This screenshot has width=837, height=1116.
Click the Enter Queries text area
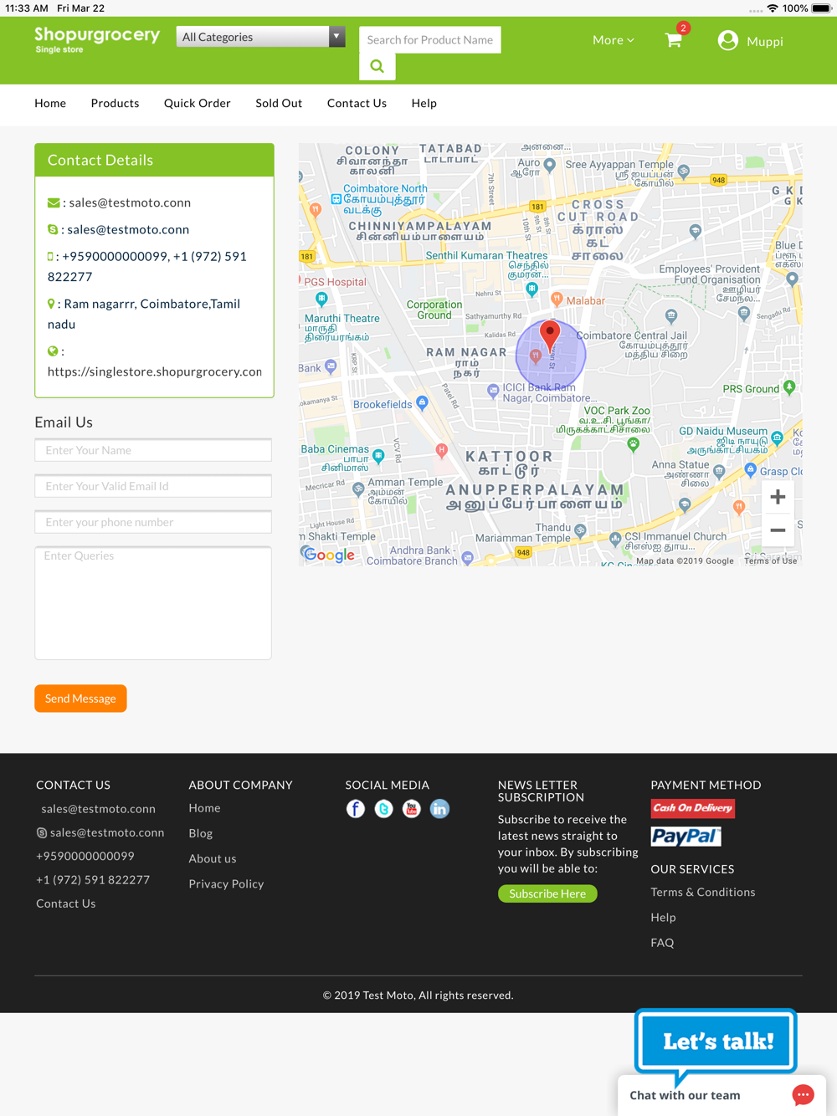tap(153, 603)
